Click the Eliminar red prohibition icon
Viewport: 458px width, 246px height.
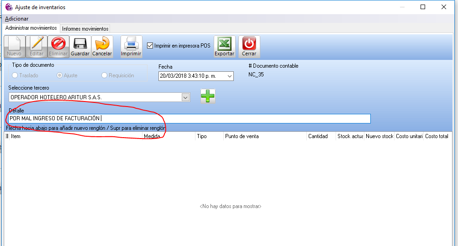pyautogui.click(x=58, y=44)
